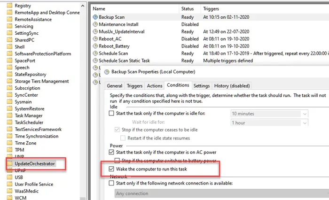Click the StateRepository folder icon
Screen dimensions: 329x200
click(x=9, y=74)
